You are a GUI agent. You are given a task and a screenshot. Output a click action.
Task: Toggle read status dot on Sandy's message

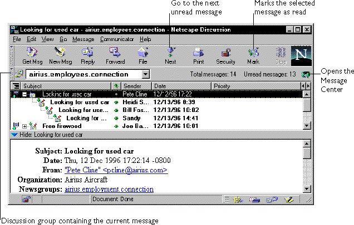tap(116, 118)
